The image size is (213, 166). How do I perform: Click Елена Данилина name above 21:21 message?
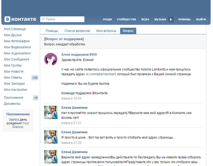point(75,107)
